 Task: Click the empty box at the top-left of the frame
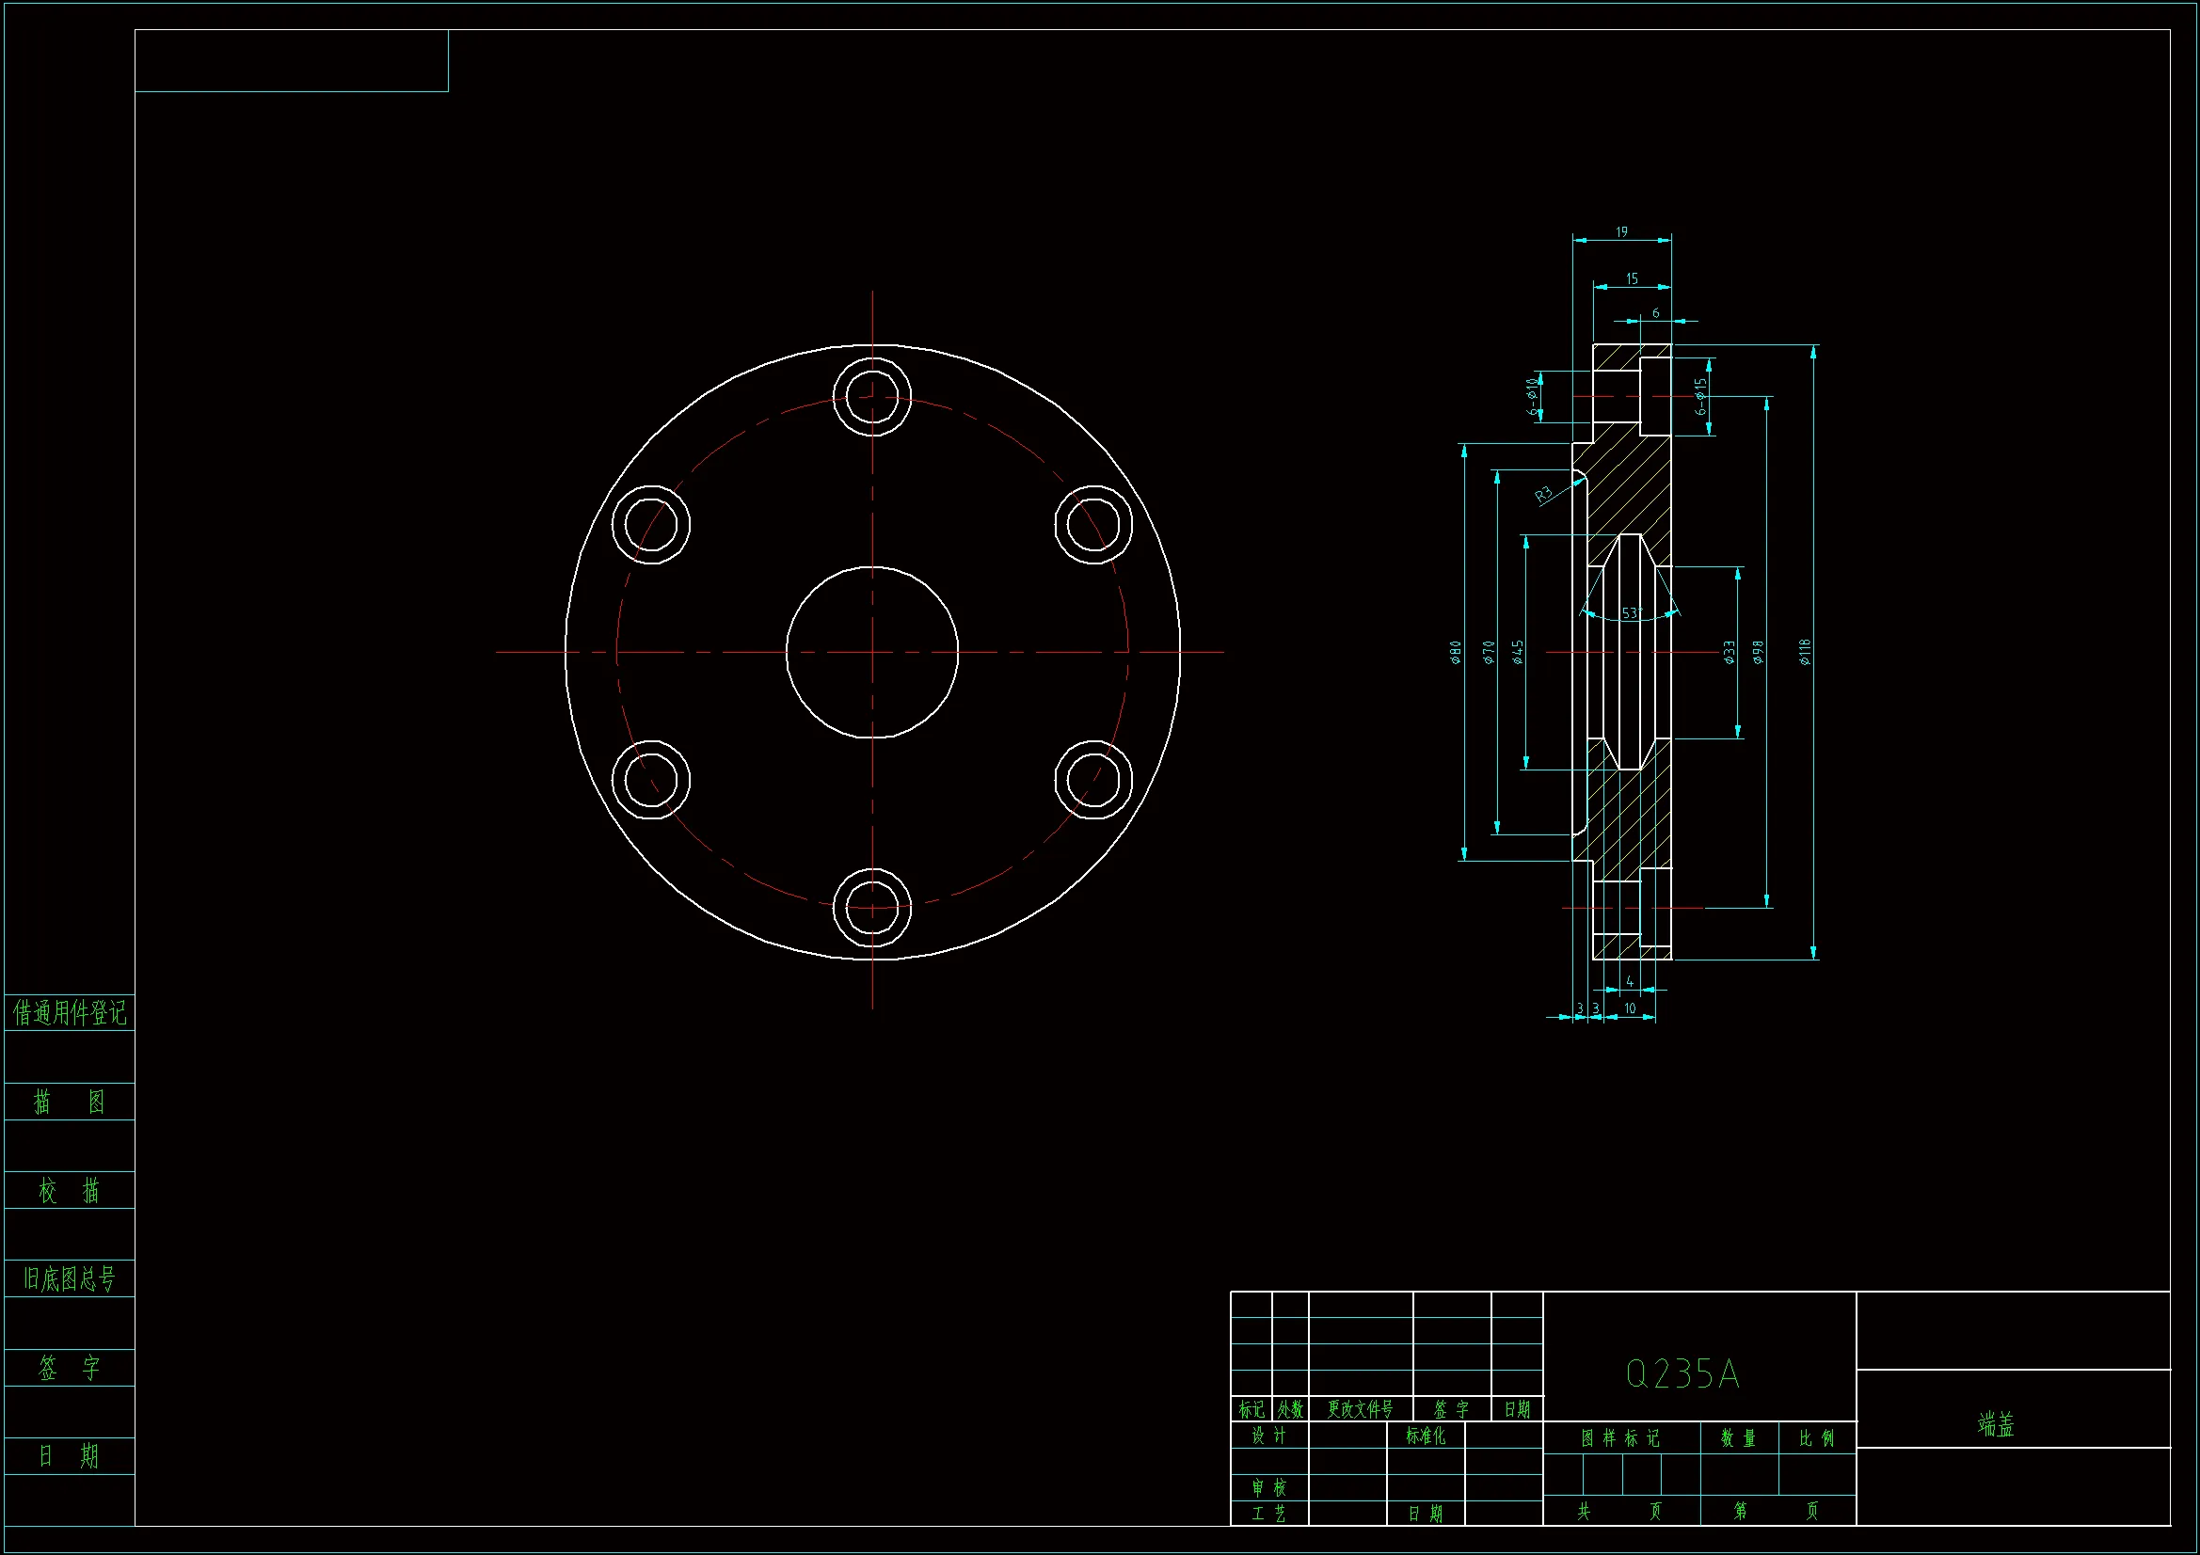292,60
